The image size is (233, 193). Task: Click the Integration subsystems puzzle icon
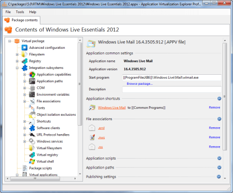(x=24, y=68)
